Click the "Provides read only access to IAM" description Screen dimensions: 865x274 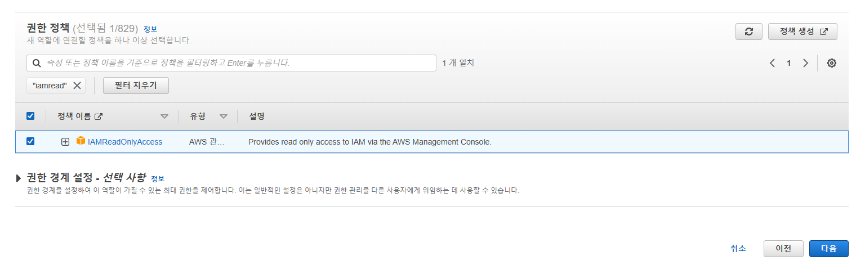pos(370,142)
